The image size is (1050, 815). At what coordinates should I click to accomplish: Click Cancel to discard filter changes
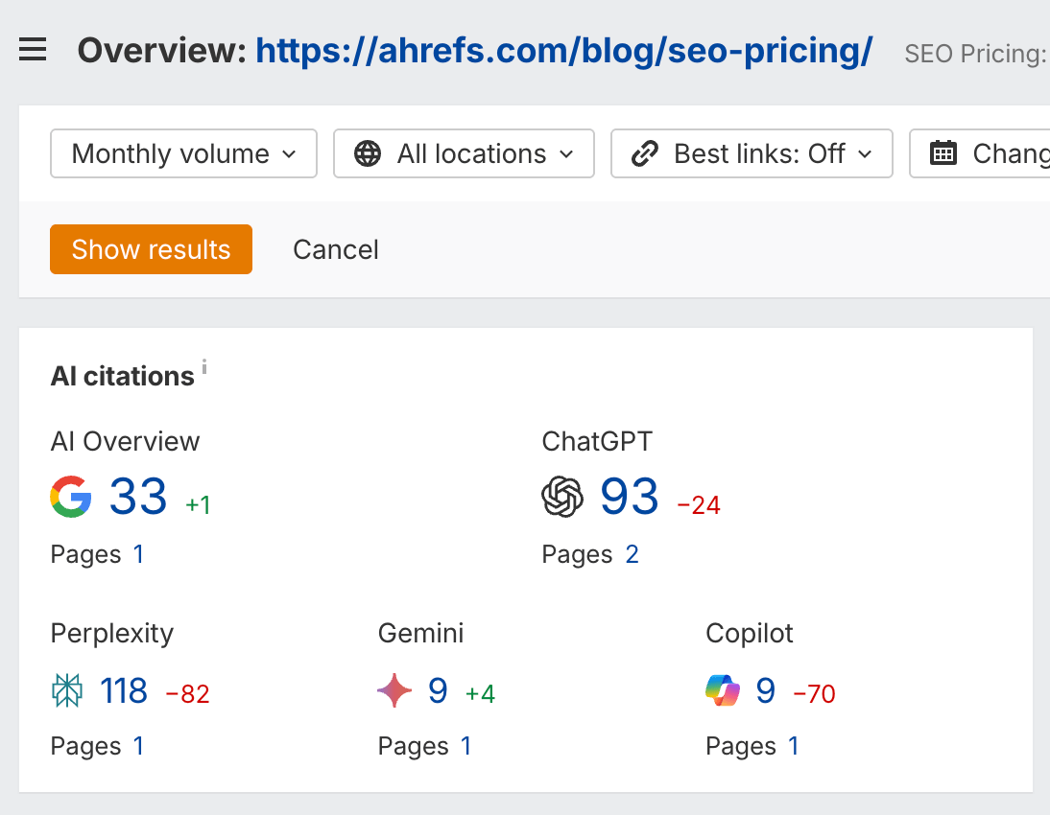coord(335,249)
